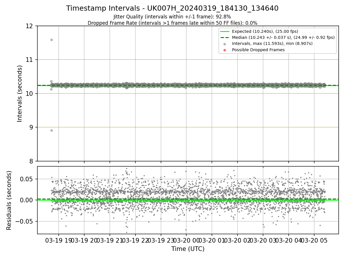Click the solid green Expected legend line sample
Image resolution: width=345 pixels, height=259 pixels.
225,32
